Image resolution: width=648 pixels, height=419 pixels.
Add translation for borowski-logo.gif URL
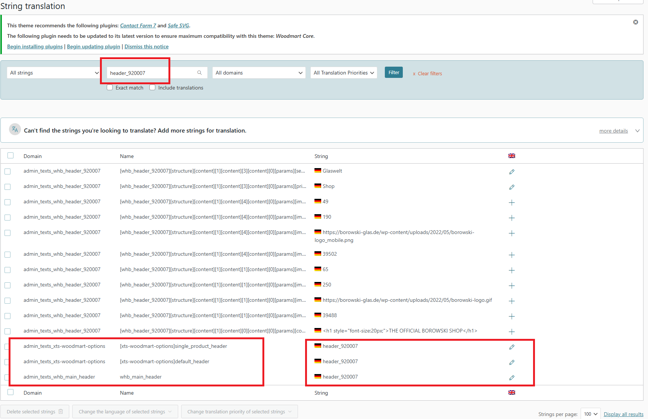click(x=512, y=301)
